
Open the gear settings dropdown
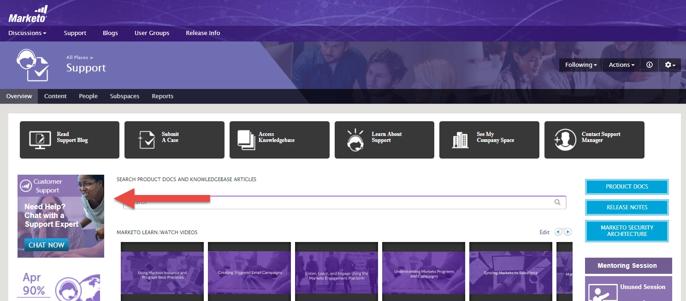pyautogui.click(x=670, y=65)
